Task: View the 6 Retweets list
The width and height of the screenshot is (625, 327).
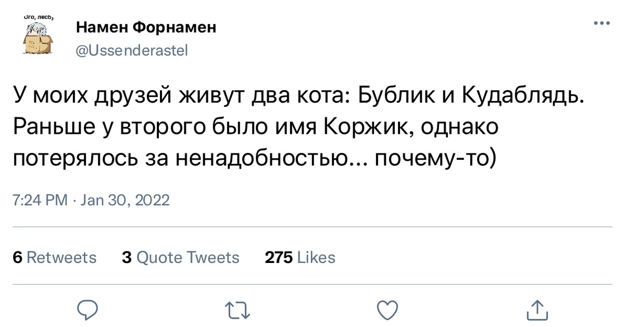Action: pyautogui.click(x=54, y=257)
